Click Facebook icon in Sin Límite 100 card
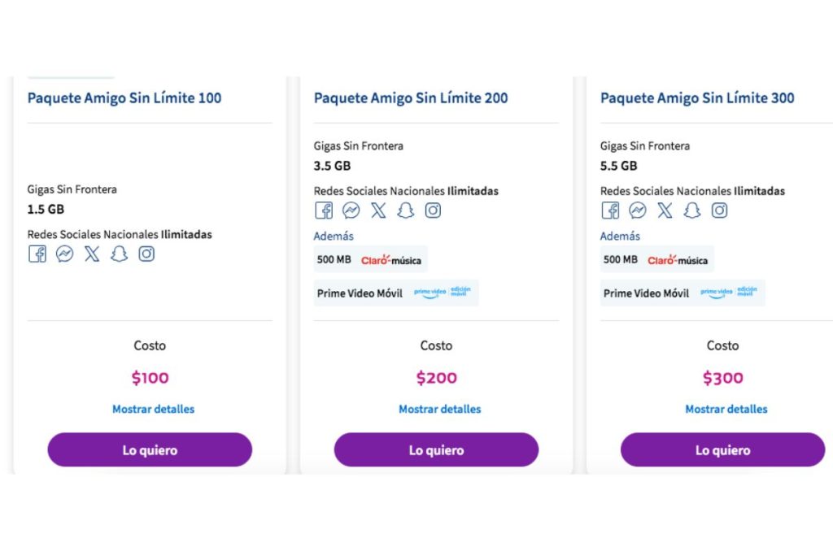The height and width of the screenshot is (551, 833). tap(37, 254)
